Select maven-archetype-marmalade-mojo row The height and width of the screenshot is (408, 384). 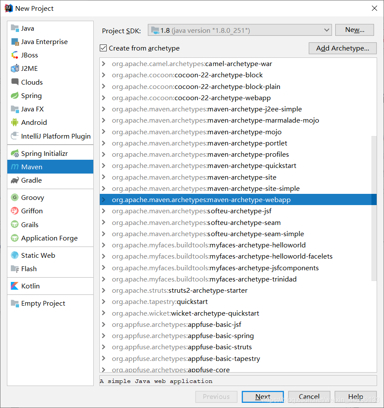click(x=238, y=120)
